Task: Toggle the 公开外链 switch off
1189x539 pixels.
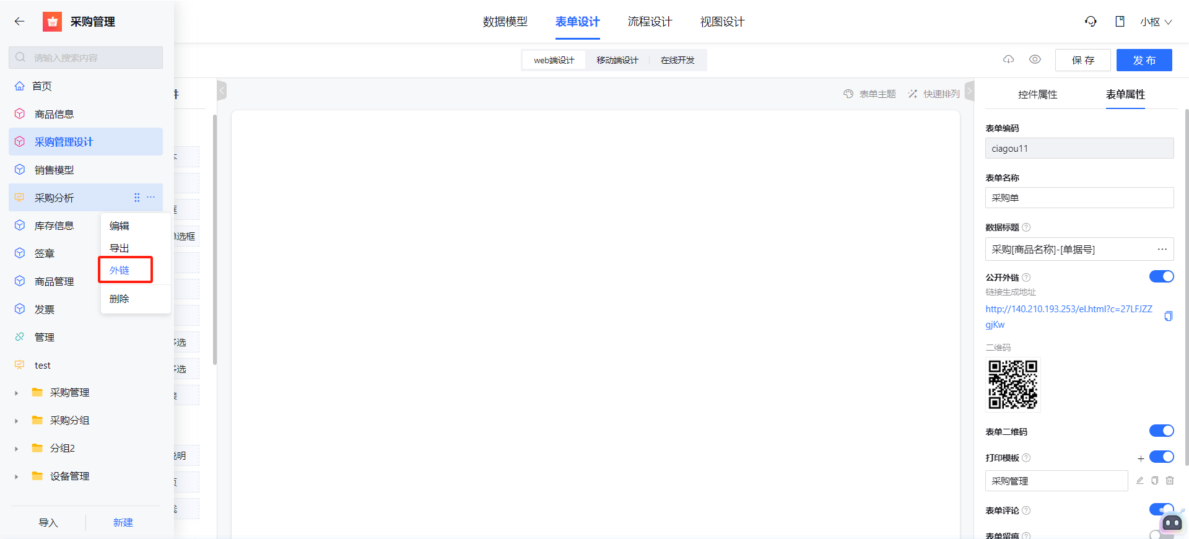Action: coord(1161,276)
